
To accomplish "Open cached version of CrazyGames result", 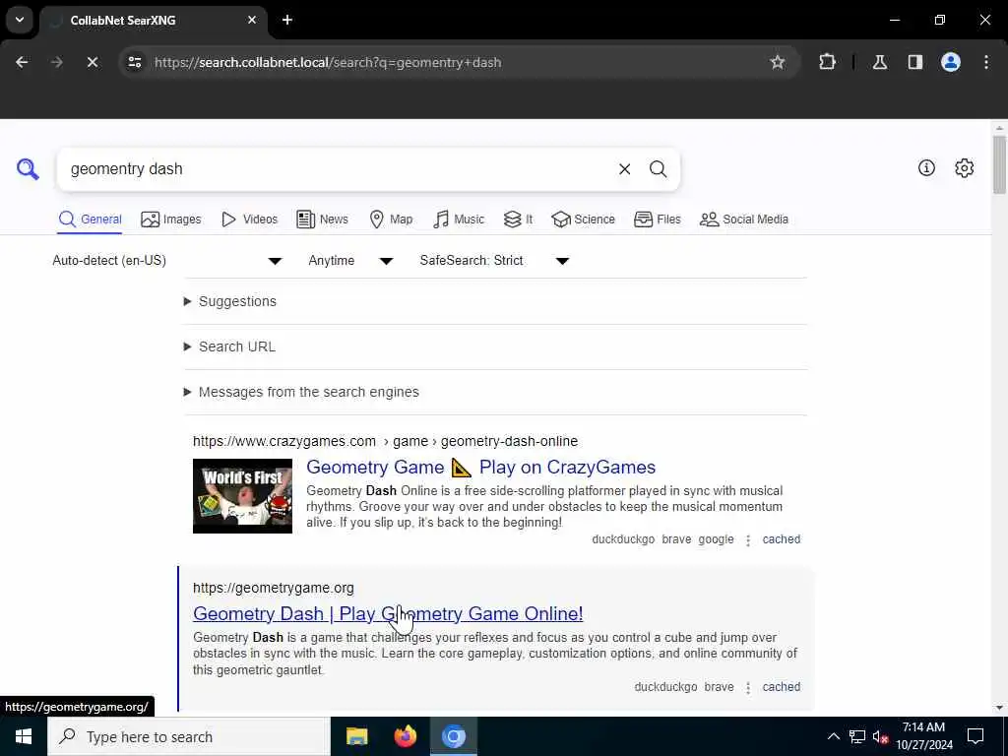I will coord(781,540).
